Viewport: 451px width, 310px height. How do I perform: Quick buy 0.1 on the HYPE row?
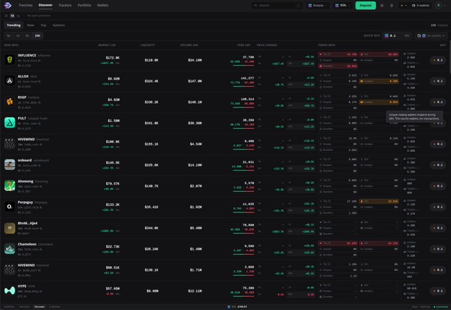click(x=438, y=291)
